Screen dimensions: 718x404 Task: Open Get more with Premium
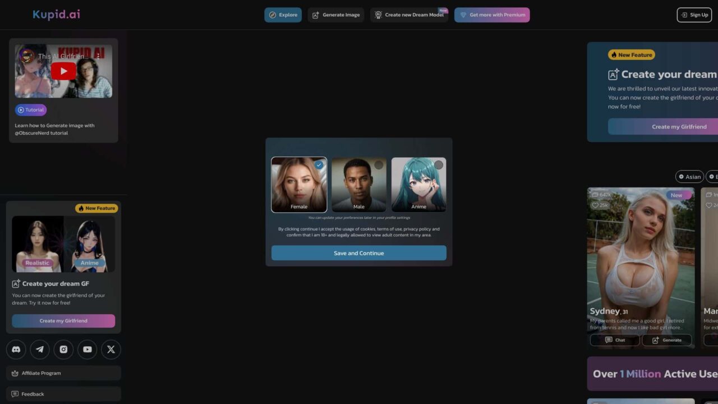[492, 15]
